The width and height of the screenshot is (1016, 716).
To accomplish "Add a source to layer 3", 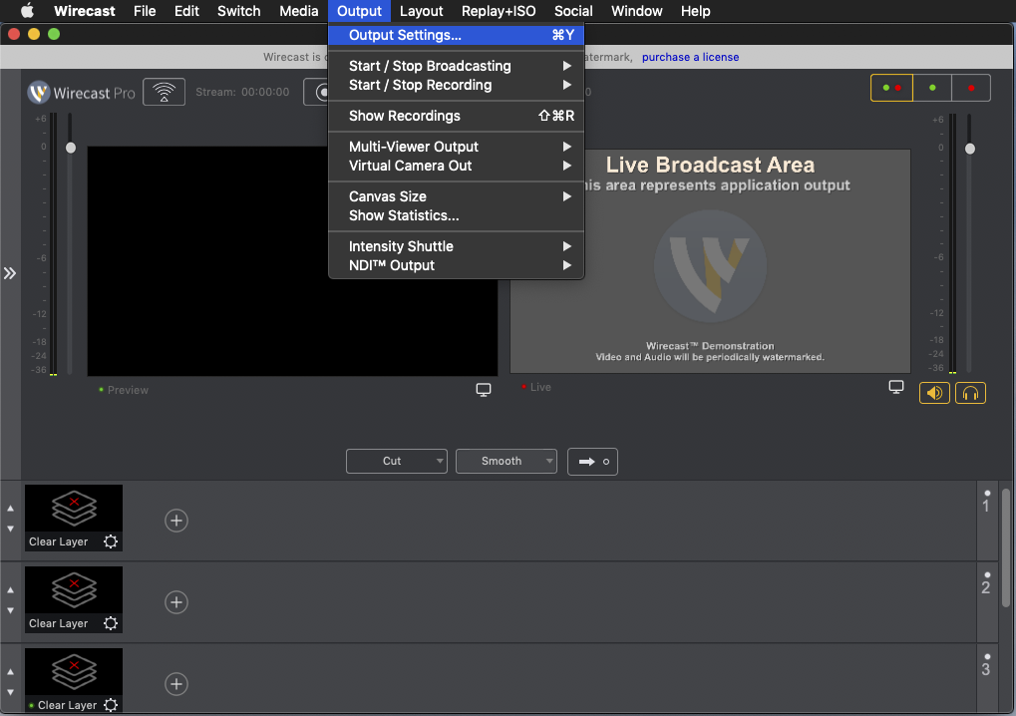I will pyautogui.click(x=176, y=684).
